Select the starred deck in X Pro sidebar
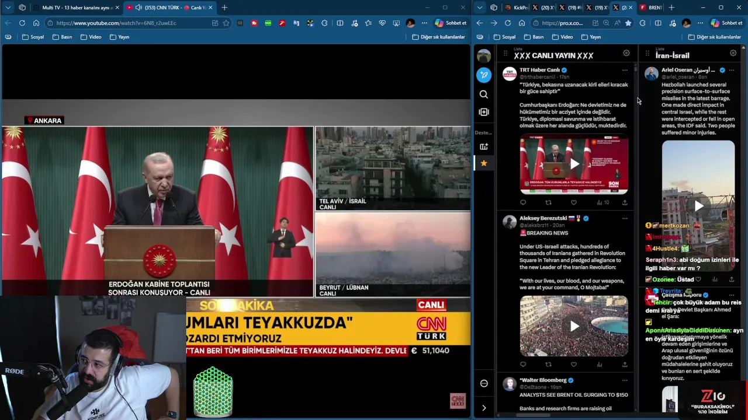The height and width of the screenshot is (420, 748). pyautogui.click(x=484, y=163)
